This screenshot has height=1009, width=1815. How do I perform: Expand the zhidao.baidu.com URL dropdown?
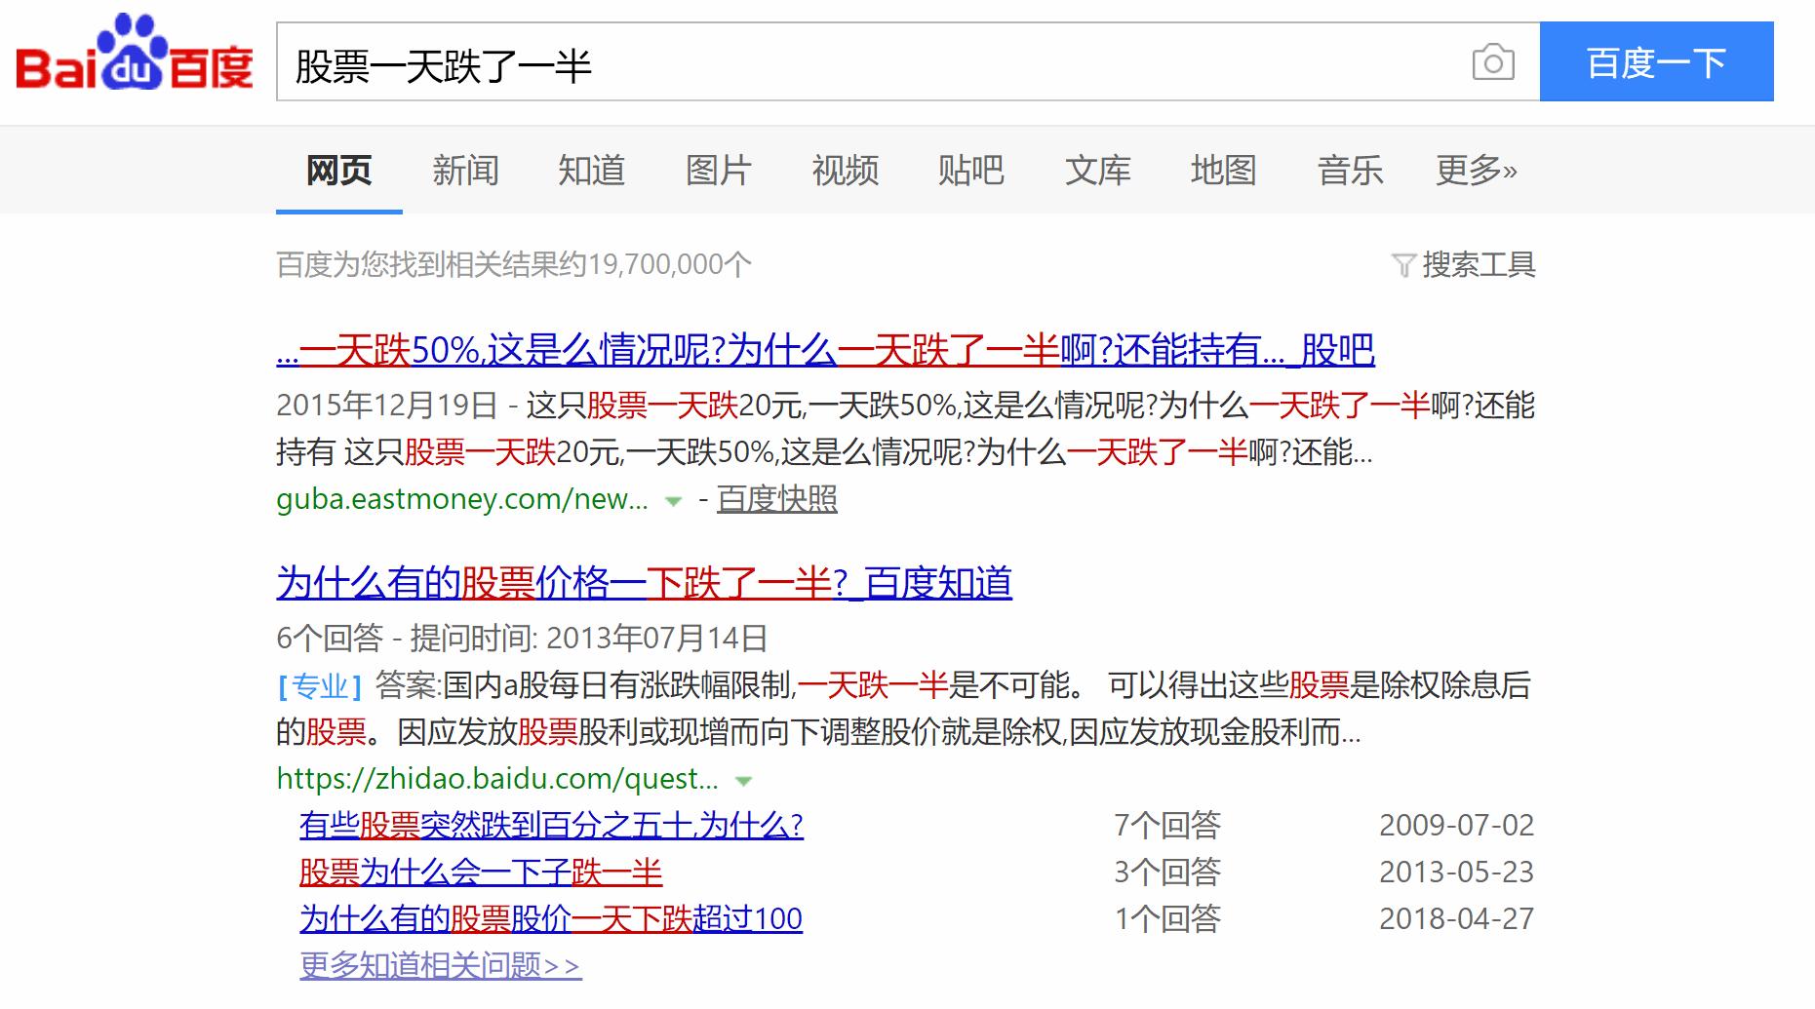744,780
